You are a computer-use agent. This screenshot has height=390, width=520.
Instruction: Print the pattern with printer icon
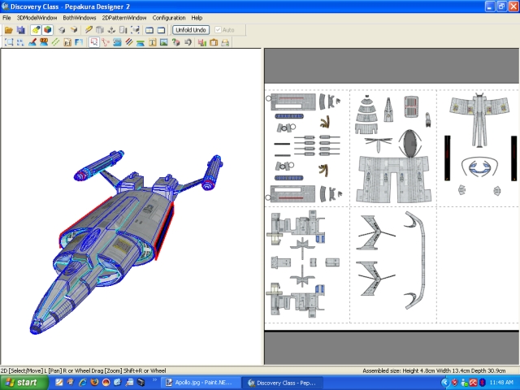point(225,42)
